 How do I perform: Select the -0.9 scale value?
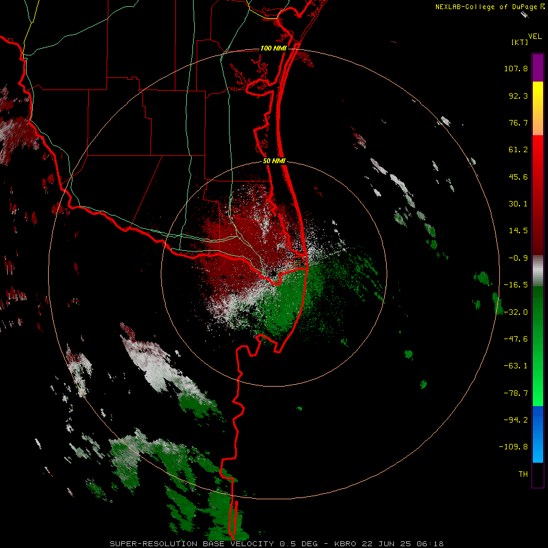tap(518, 258)
